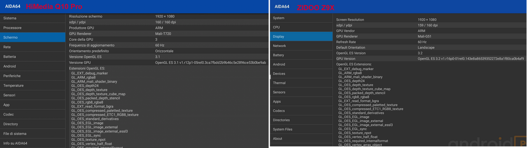This screenshot has height=148, width=527.
Task: Click GL_OES_compressed_paletted_texture in the ZIDOO list
Action: [x=368, y=105]
